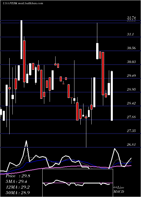Click the 26.81 price level label
The height and width of the screenshot is (197, 141).
tap(131, 145)
